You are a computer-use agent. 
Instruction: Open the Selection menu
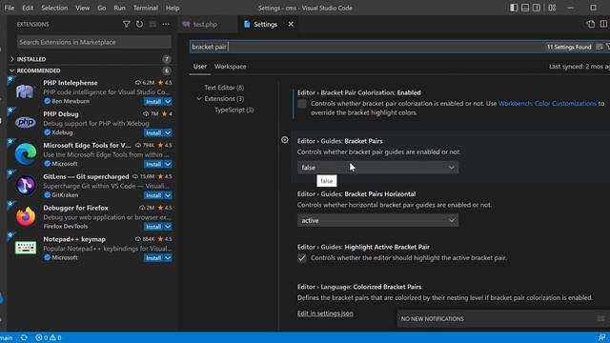[54, 8]
